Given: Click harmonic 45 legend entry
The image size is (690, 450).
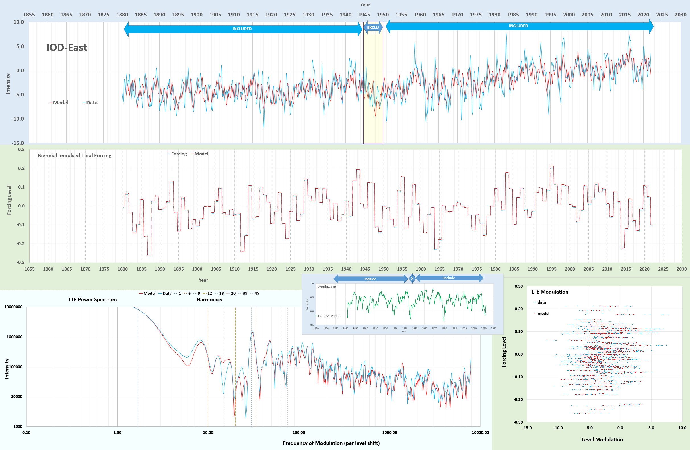Looking at the screenshot, I should coord(256,293).
